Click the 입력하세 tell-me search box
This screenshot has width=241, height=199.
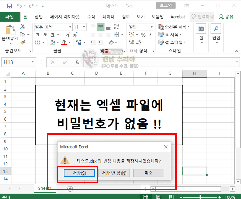202,17
